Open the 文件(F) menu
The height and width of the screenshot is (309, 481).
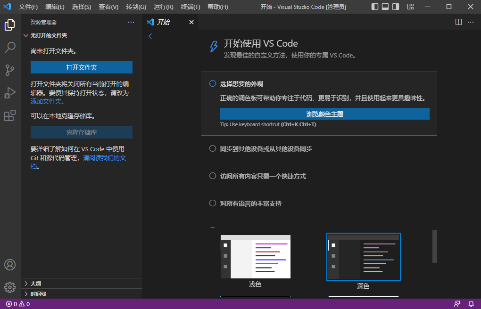pos(28,7)
